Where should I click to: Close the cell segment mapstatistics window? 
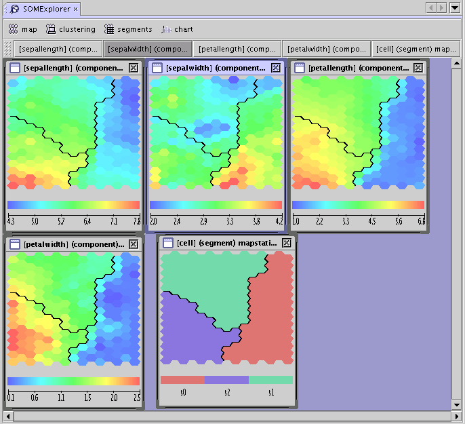(x=286, y=243)
